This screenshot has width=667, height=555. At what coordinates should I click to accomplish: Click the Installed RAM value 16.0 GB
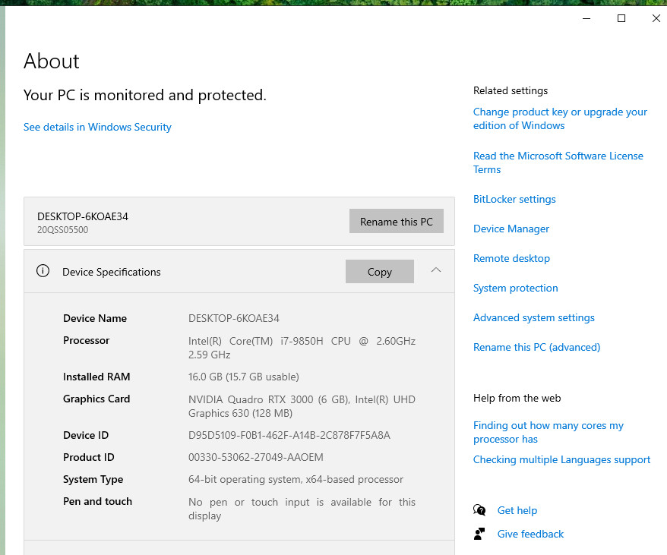tap(244, 377)
